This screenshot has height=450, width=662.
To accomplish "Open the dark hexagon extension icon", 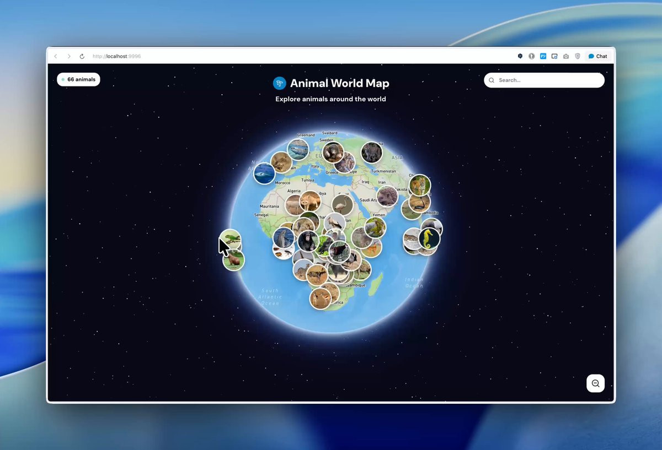I will pos(520,56).
